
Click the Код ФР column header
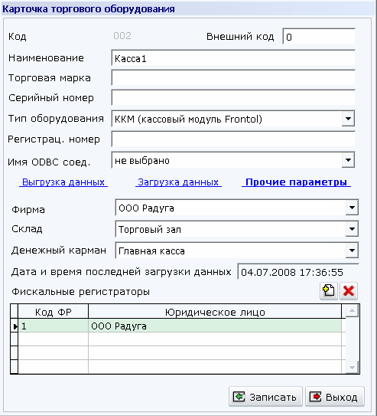53,312
